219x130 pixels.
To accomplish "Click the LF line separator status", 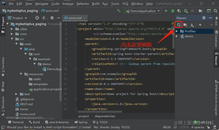I will (x=175, y=127).
